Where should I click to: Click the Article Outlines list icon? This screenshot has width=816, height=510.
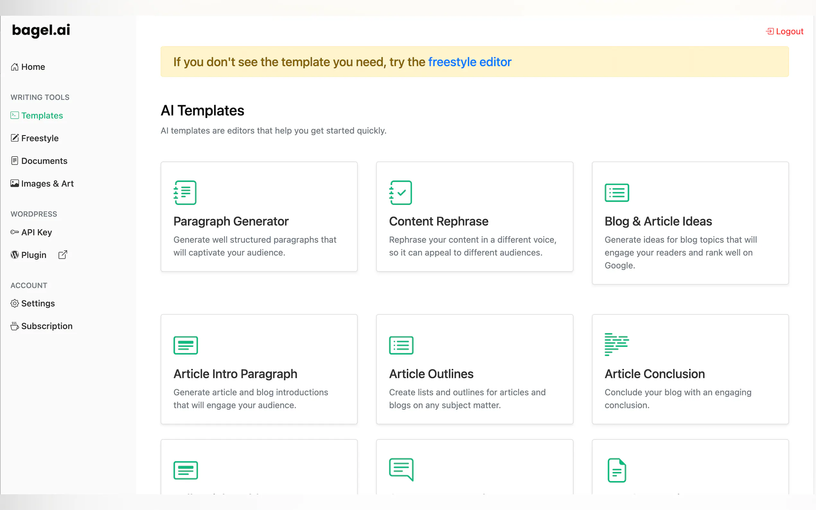(x=401, y=345)
